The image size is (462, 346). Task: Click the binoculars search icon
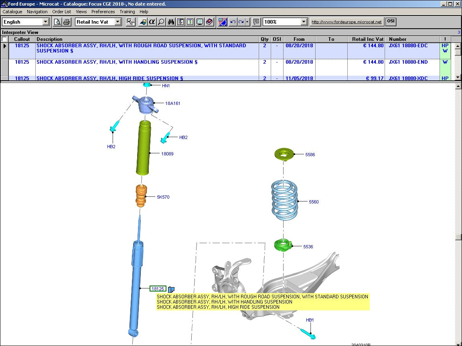click(x=171, y=22)
